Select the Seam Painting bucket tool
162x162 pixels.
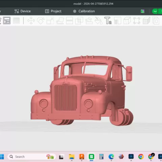point(99,21)
